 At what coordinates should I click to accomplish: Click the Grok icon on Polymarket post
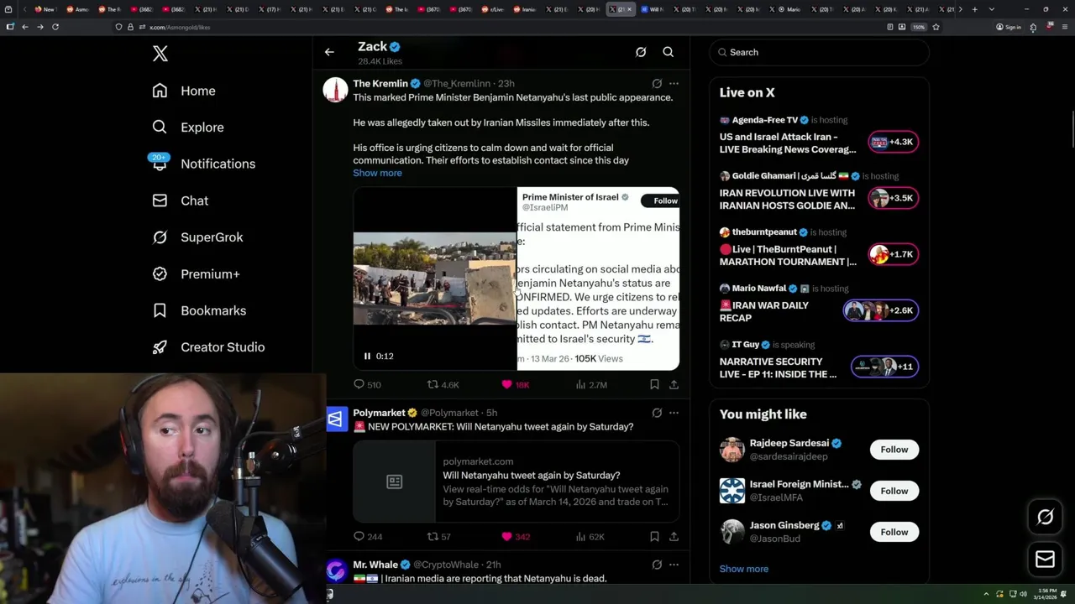657,413
